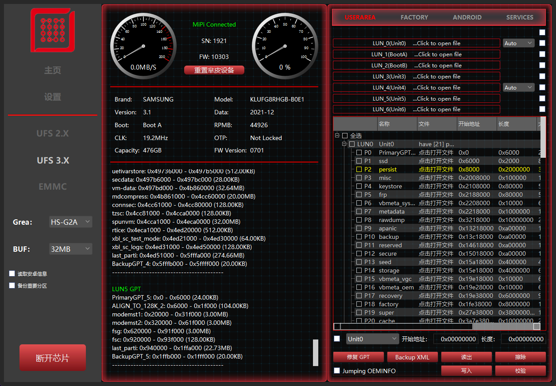Viewport: 556px width, 386px height.
Task: Check the 全选 select-all checkbox
Action: (345, 136)
